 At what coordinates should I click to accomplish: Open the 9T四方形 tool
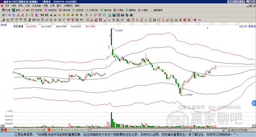tap(92, 10)
